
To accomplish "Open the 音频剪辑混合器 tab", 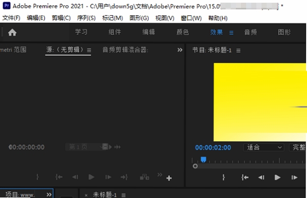I will 125,50.
